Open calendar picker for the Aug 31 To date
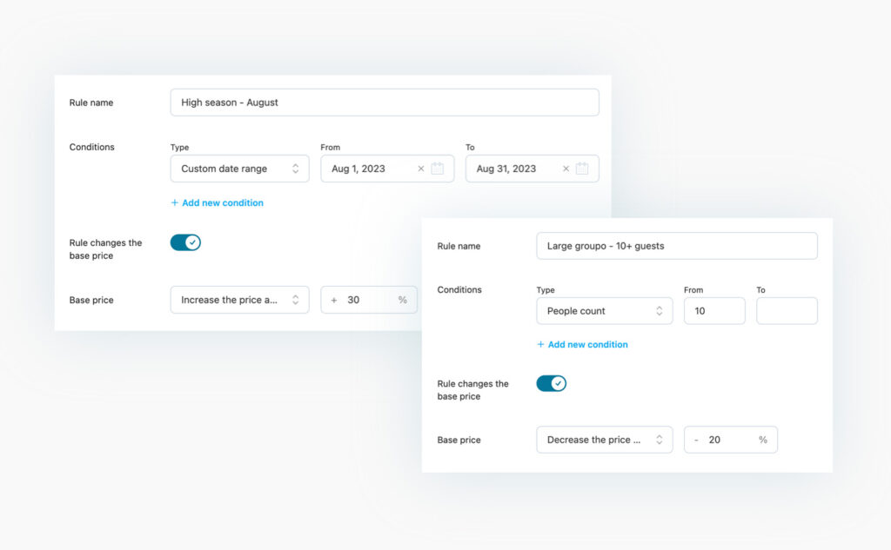The image size is (891, 550). (582, 169)
